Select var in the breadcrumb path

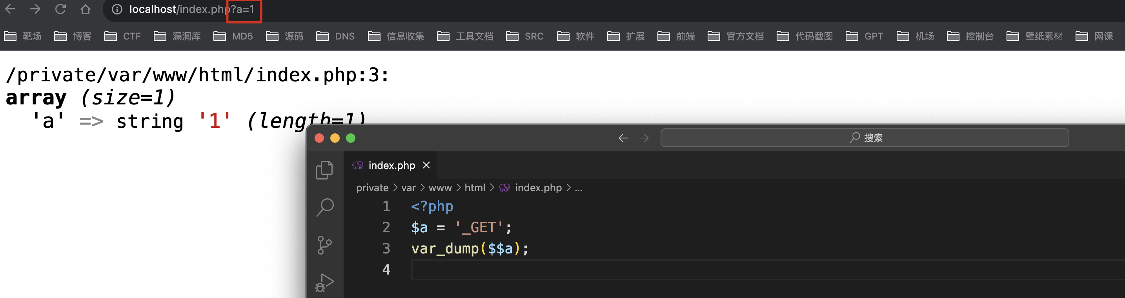(x=408, y=188)
